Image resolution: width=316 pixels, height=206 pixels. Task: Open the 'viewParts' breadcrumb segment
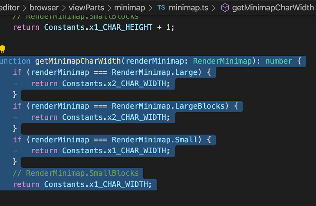[86, 8]
